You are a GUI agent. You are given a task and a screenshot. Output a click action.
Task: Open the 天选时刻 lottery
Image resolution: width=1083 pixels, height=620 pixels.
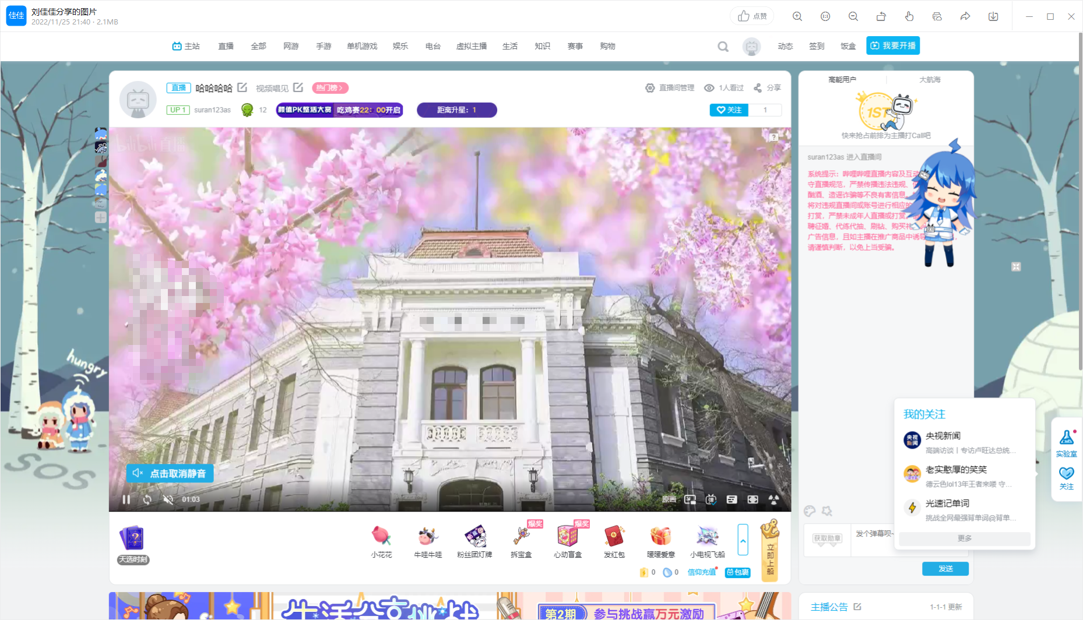(x=133, y=544)
